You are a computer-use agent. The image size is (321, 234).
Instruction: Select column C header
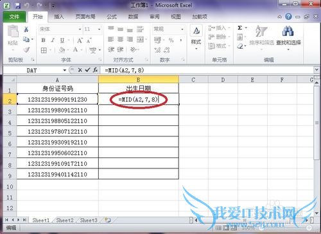(193, 80)
